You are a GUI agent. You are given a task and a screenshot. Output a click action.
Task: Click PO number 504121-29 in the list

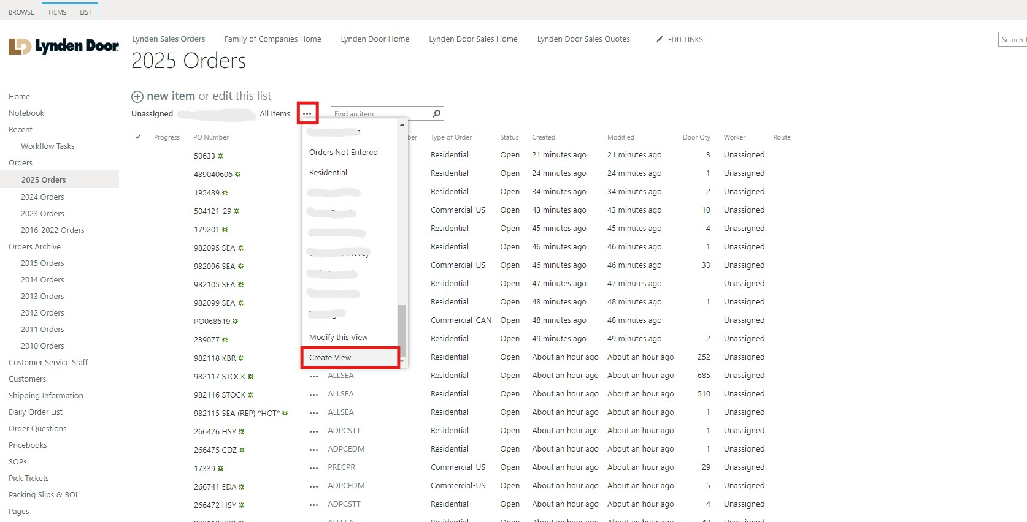point(213,211)
